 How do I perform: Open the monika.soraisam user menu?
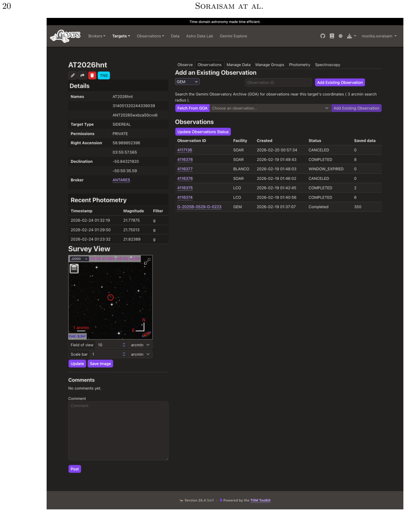coord(379,36)
